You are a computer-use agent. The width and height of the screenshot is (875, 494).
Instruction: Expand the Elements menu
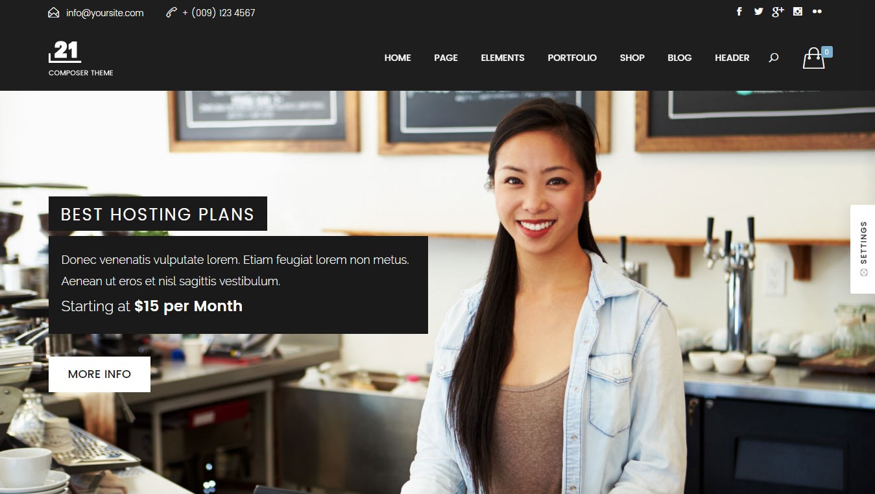click(503, 58)
